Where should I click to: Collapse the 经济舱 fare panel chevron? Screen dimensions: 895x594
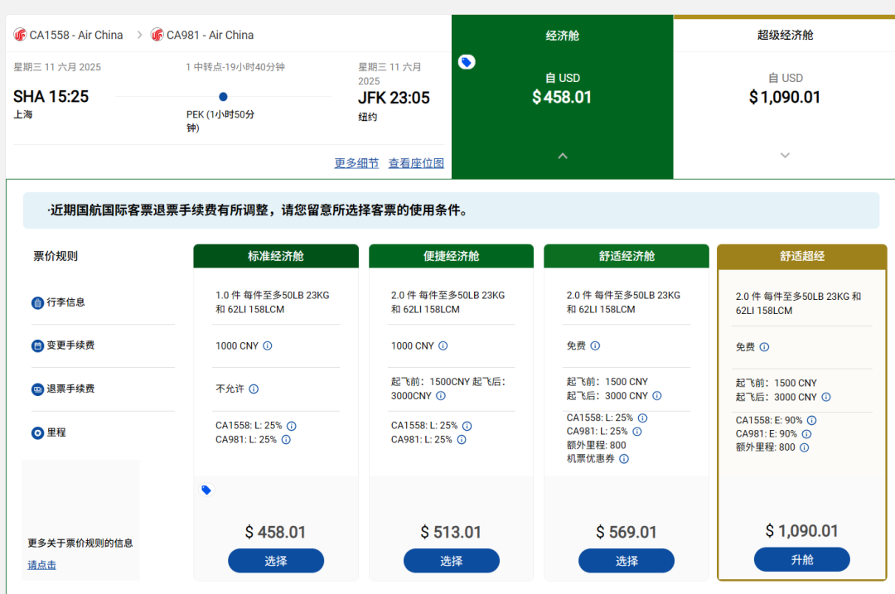[x=563, y=156]
